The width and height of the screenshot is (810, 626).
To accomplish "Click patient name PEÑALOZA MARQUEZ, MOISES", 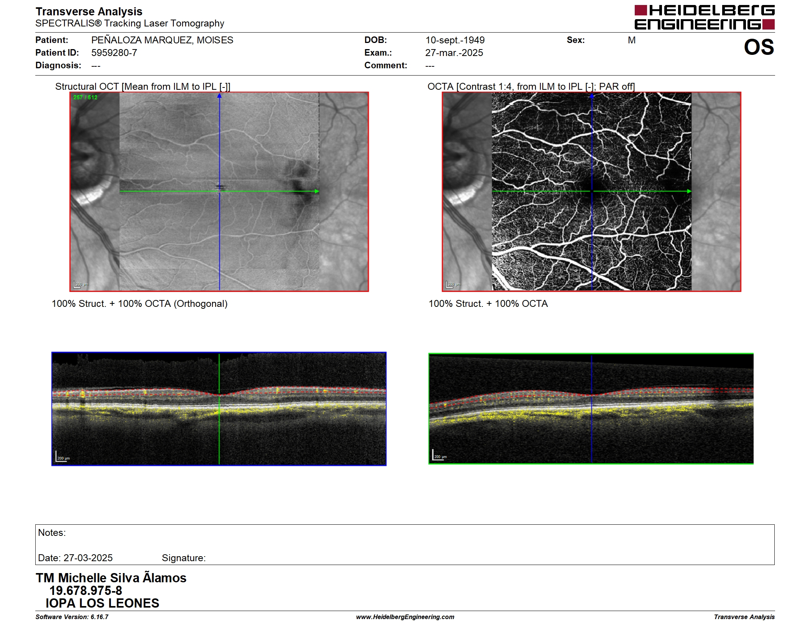I will click(x=162, y=40).
